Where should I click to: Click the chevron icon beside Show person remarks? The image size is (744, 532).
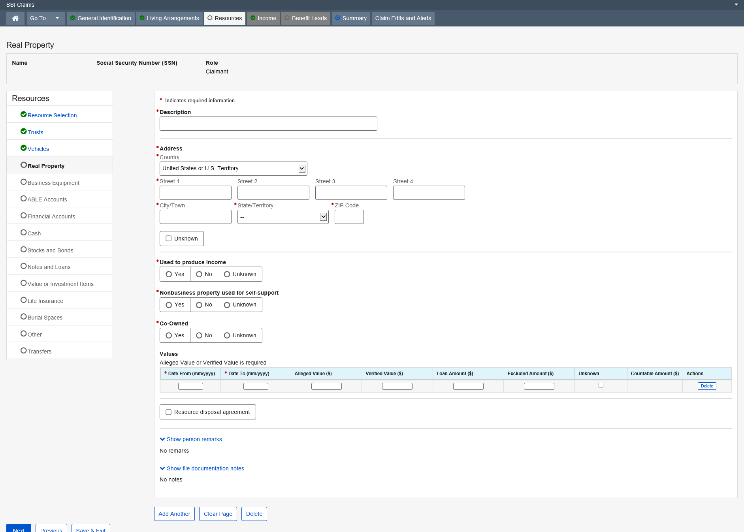(x=162, y=439)
